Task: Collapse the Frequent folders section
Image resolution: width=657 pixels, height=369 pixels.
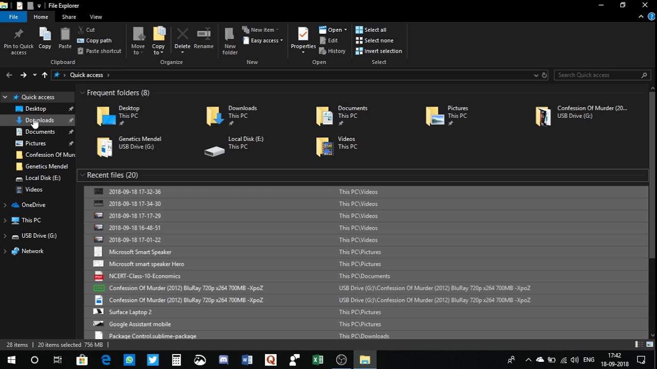Action: point(82,93)
